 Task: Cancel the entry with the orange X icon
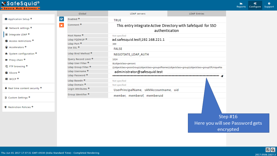pyautogui.click(x=61, y=25)
